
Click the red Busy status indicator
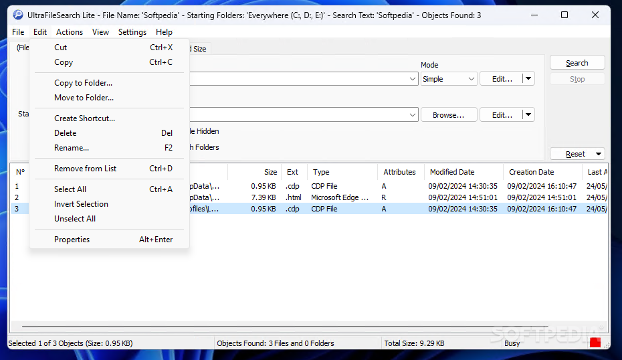pos(595,343)
